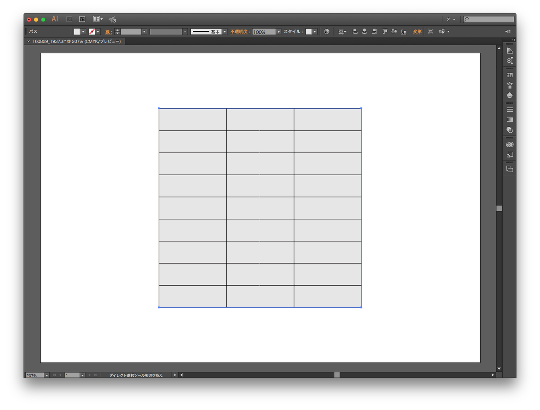Open the Brushes panel icon
This screenshot has width=540, height=410.
pyautogui.click(x=510, y=85)
